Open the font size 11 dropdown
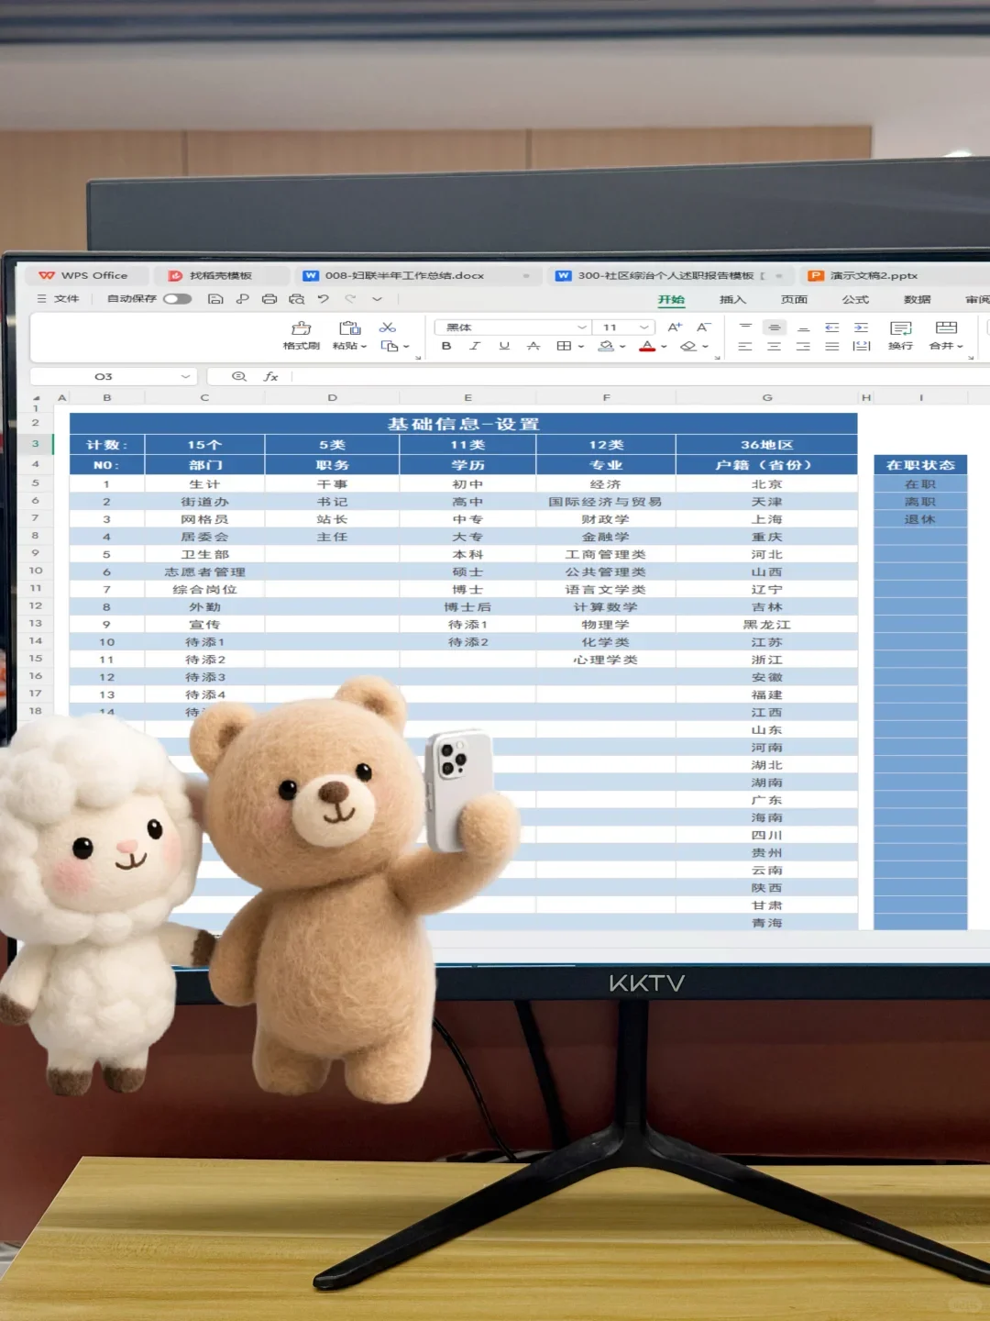 [644, 327]
